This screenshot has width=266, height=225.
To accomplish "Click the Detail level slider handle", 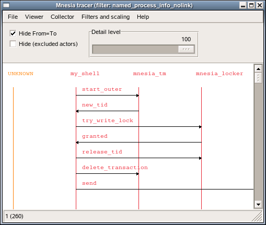I will tap(186, 49).
